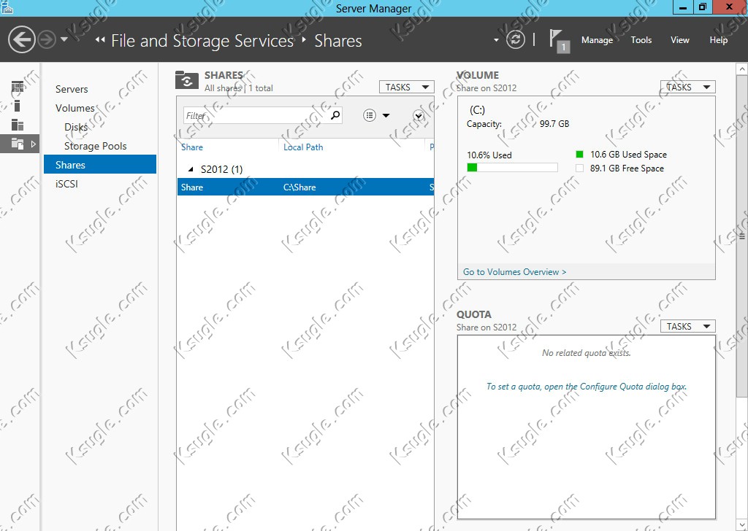Go to Servers page
Viewport: 748px width, 531px height.
pos(72,89)
